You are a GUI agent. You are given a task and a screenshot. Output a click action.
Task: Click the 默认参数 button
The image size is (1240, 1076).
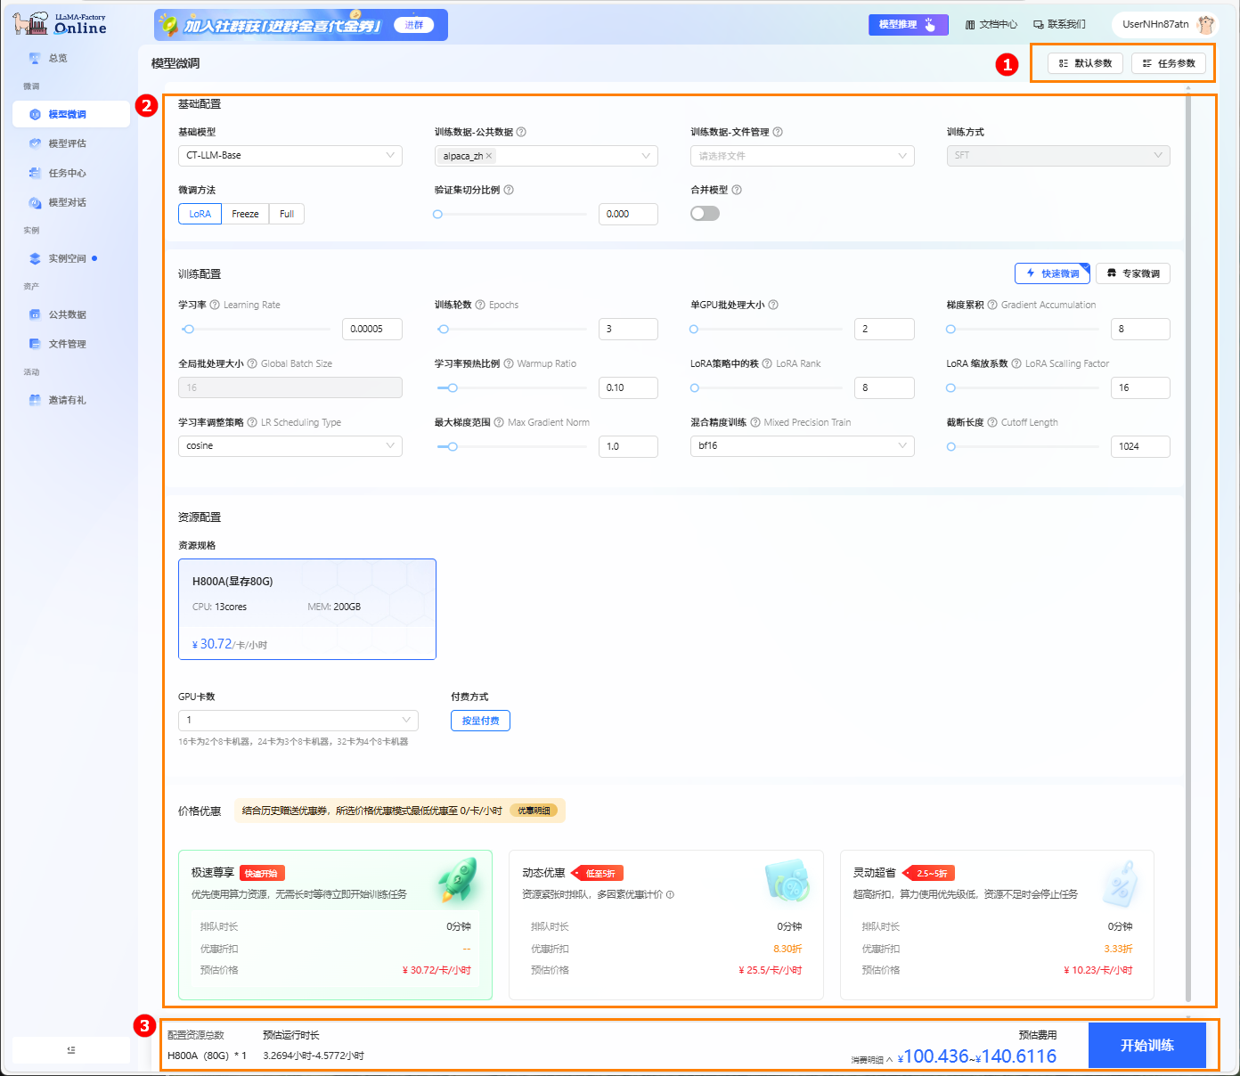pyautogui.click(x=1085, y=63)
